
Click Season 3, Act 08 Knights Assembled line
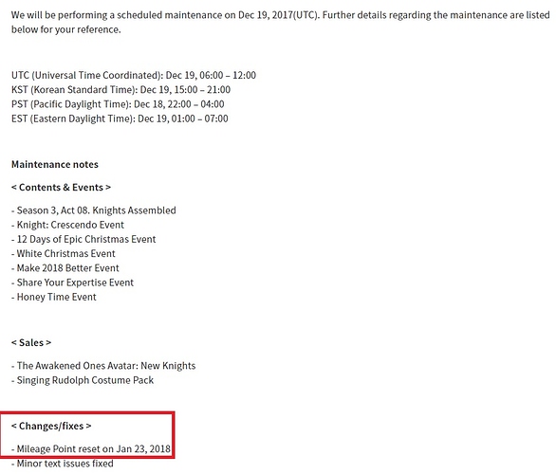(x=94, y=210)
